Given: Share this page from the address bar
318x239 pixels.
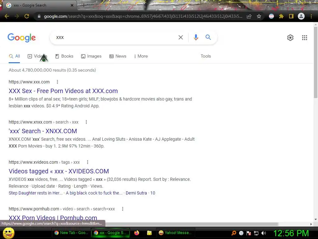Looking at the screenshot, I should 249,16.
